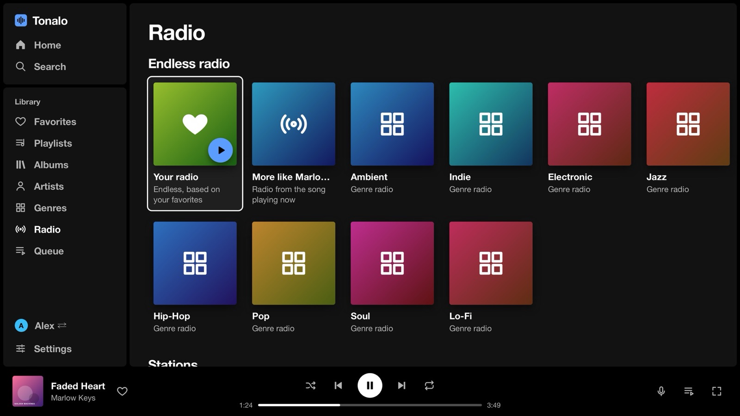The height and width of the screenshot is (416, 740).
Task: Pause the current song
Action: (x=370, y=385)
